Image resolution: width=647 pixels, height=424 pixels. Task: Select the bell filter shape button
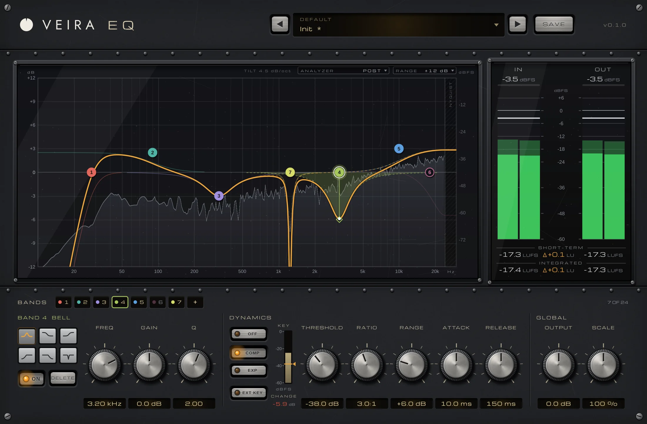point(27,336)
